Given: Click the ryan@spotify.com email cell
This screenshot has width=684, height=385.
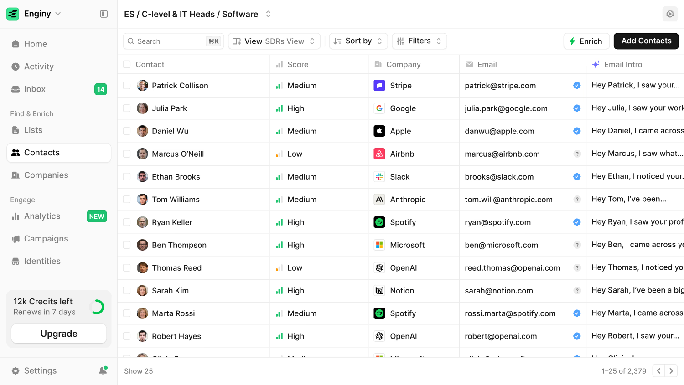Looking at the screenshot, I should pyautogui.click(x=523, y=222).
